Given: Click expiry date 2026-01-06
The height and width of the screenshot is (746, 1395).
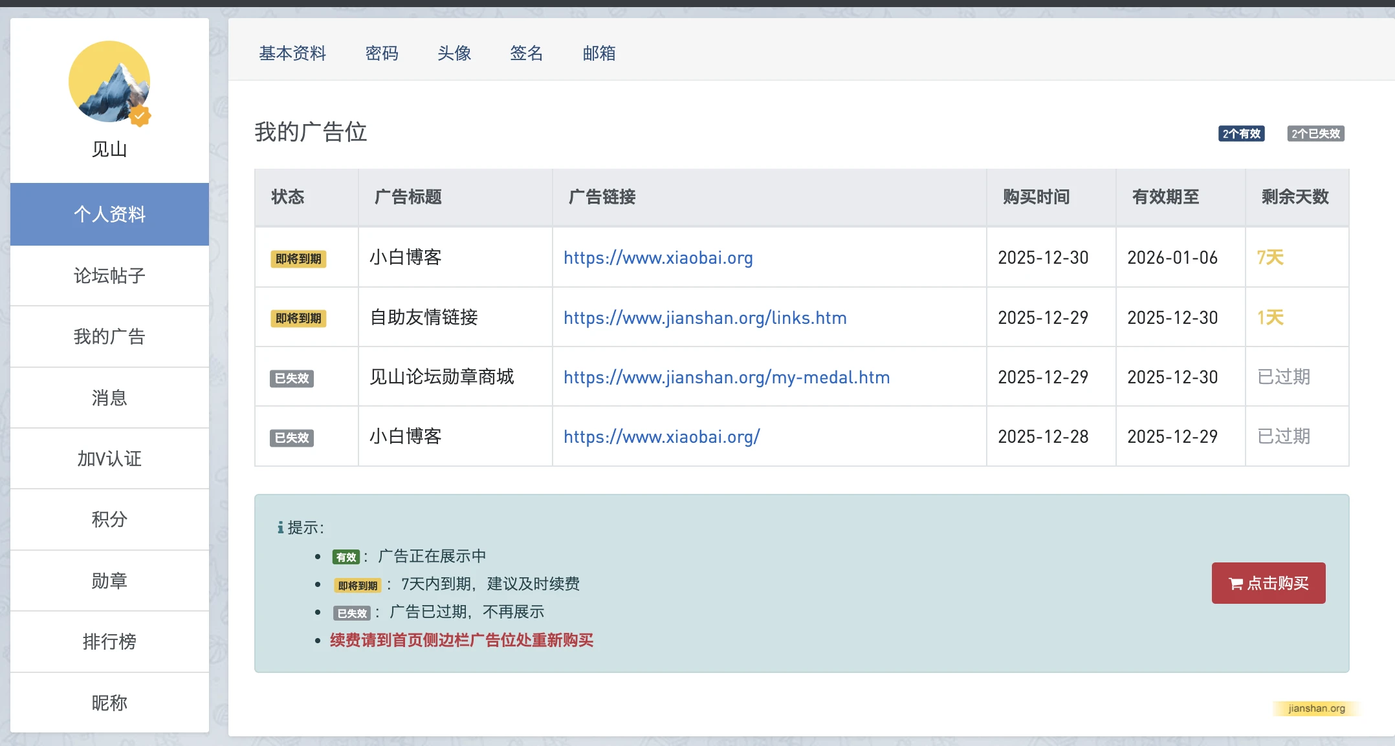Looking at the screenshot, I should pyautogui.click(x=1172, y=257).
